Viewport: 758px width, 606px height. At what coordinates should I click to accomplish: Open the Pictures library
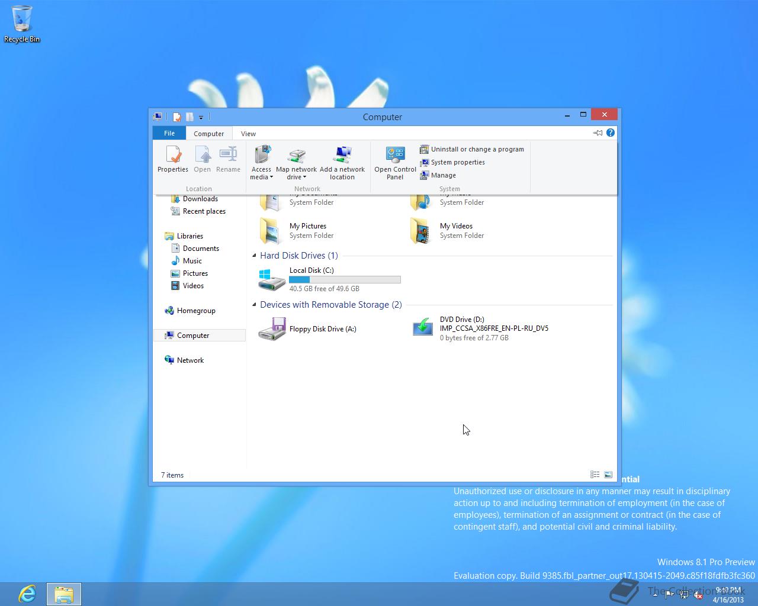(x=195, y=273)
